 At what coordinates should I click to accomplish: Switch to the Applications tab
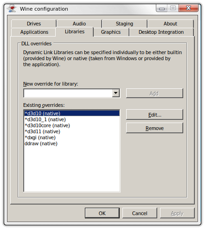(x=34, y=32)
